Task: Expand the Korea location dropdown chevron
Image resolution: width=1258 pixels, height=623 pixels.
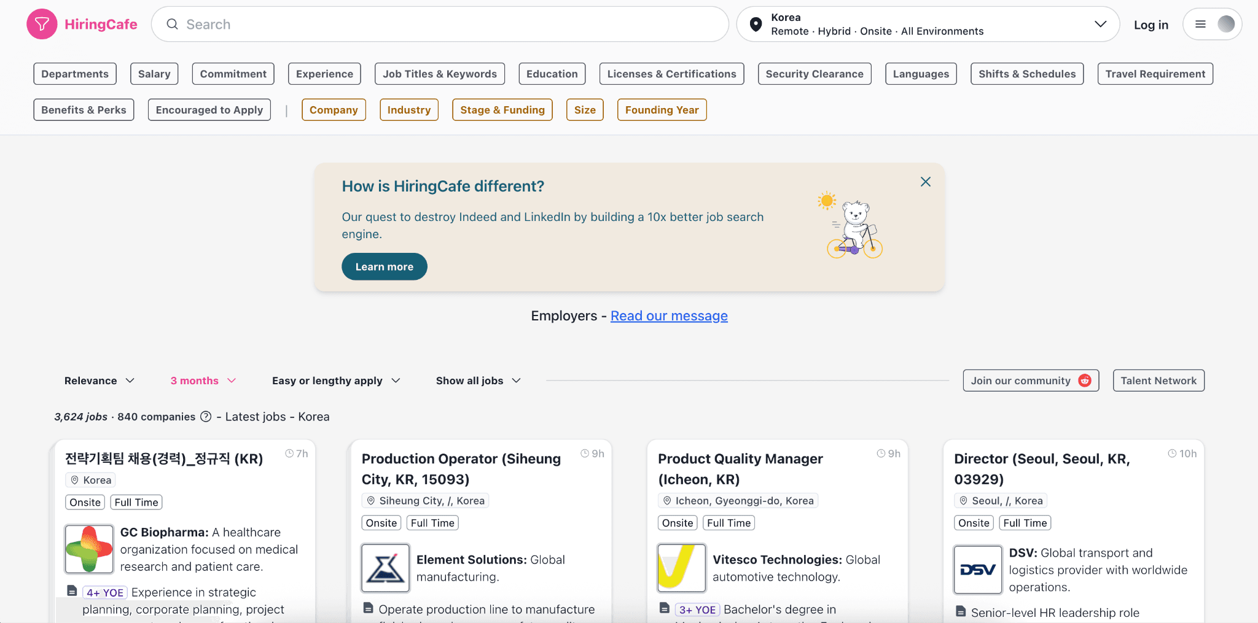Action: (x=1100, y=24)
